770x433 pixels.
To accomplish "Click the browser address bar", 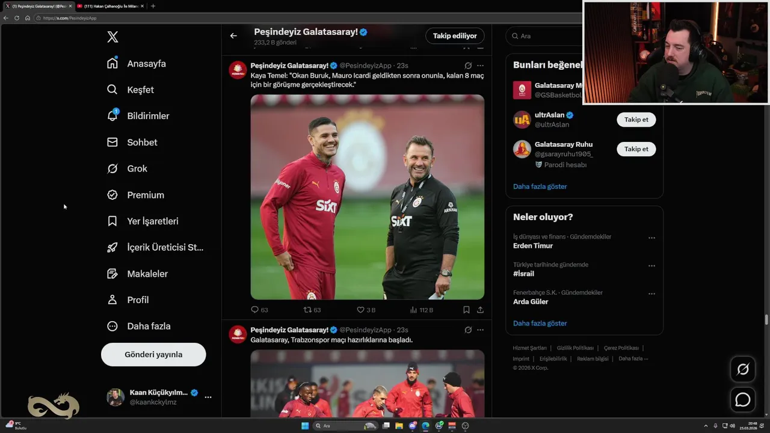I will [307, 18].
